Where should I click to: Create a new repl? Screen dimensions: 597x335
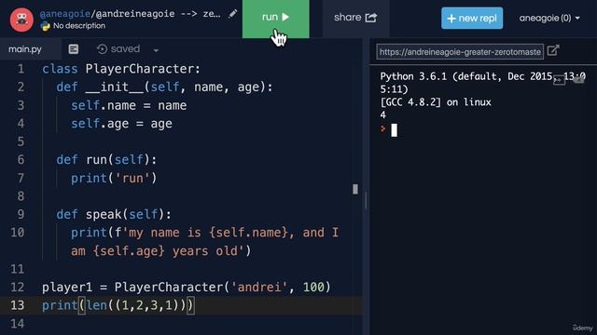pos(472,19)
